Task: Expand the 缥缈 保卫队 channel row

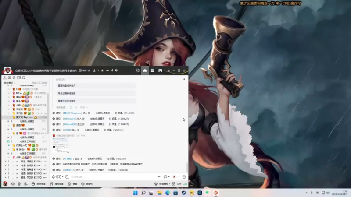Action: coord(5,178)
